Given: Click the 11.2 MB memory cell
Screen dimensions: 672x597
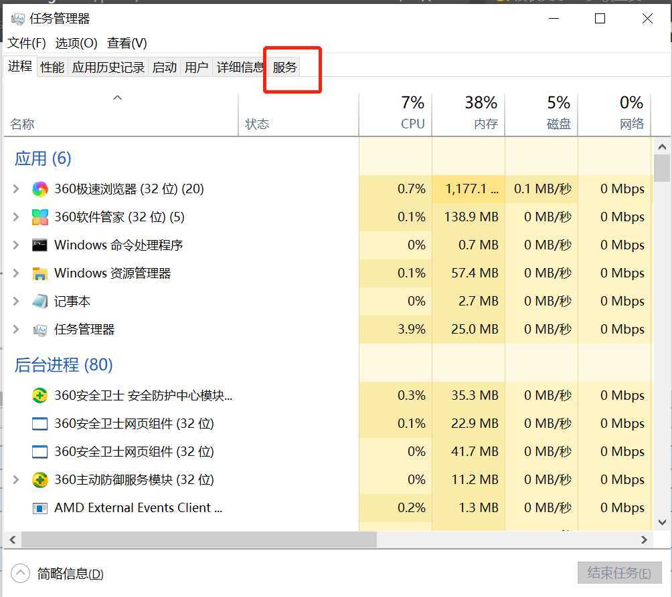Looking at the screenshot, I should click(469, 480).
